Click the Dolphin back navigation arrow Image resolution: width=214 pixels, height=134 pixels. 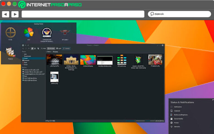point(23,48)
